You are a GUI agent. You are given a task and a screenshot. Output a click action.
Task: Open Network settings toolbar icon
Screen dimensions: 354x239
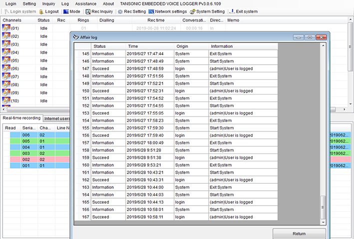coord(151,11)
